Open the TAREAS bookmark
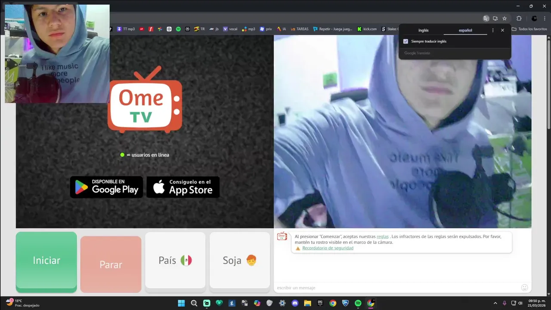Viewport: 551px width, 310px height. pos(299,29)
